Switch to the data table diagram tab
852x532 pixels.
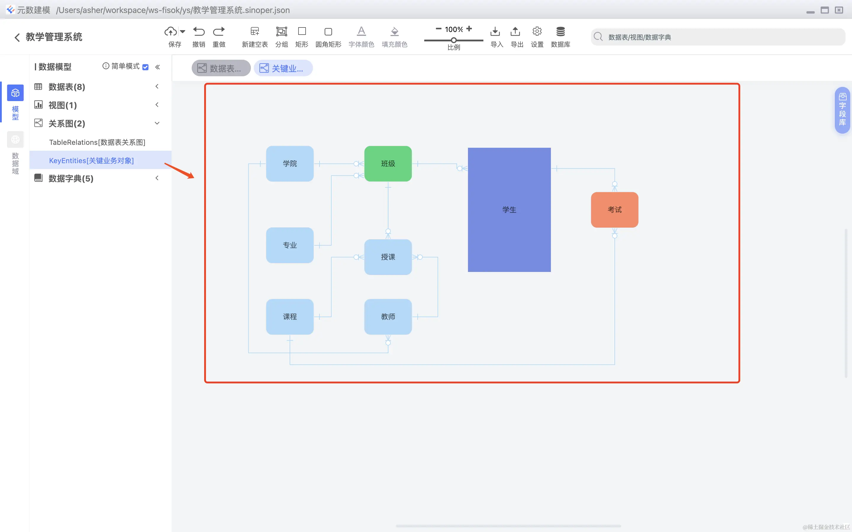[221, 68]
